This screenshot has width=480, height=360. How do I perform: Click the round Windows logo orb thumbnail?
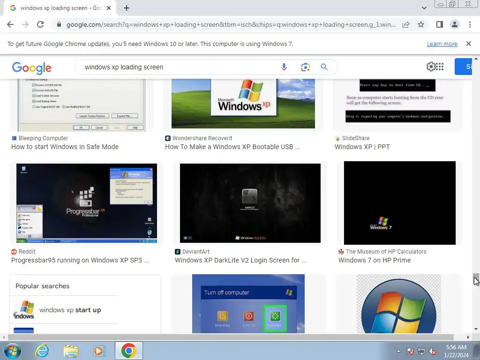399,304
